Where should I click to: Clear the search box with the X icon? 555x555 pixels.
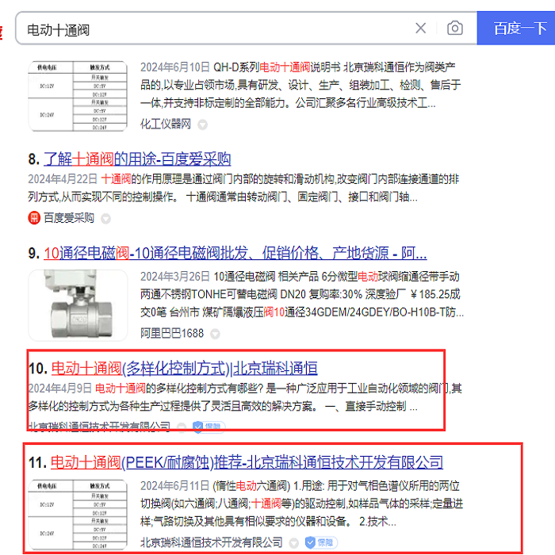coord(420,29)
